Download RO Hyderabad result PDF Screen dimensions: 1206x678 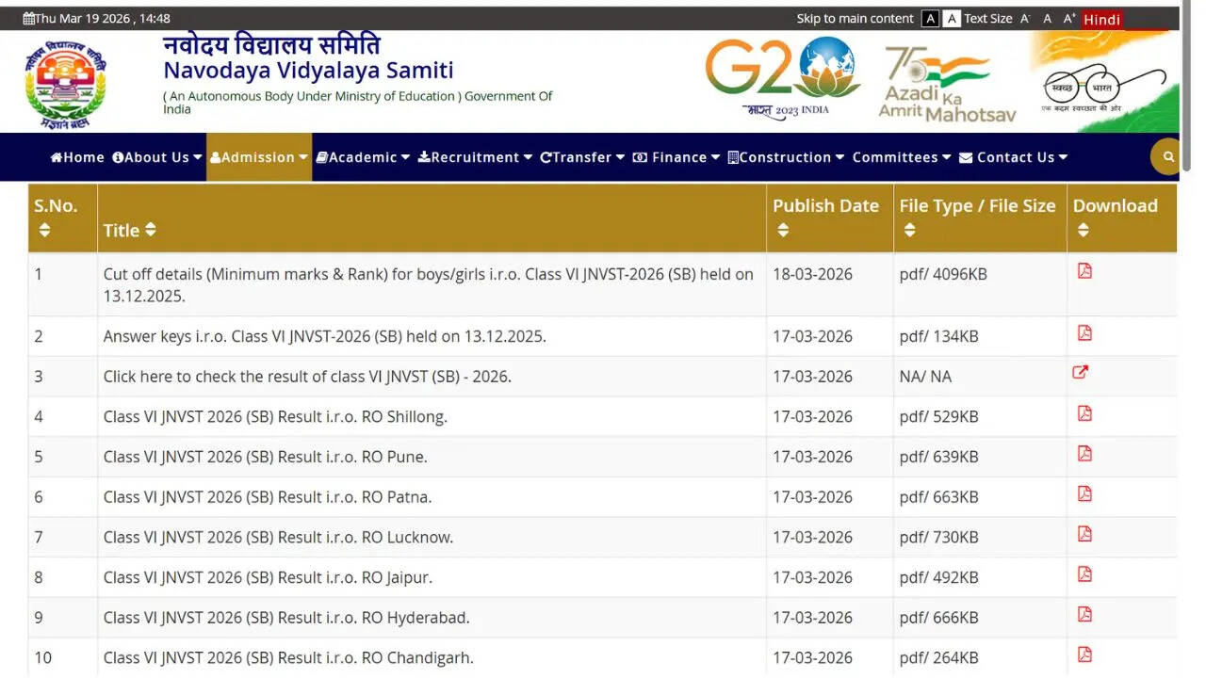point(1084,615)
